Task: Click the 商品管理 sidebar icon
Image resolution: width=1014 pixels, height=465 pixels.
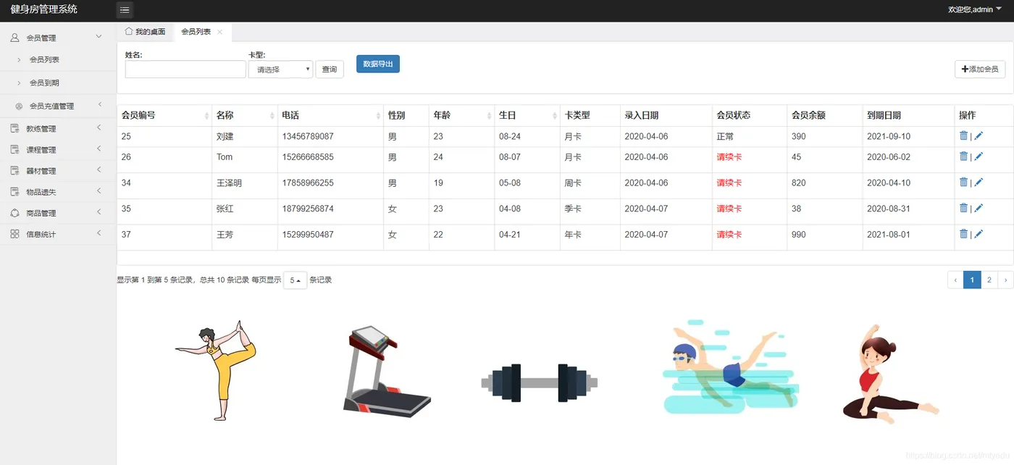Action: click(x=14, y=213)
